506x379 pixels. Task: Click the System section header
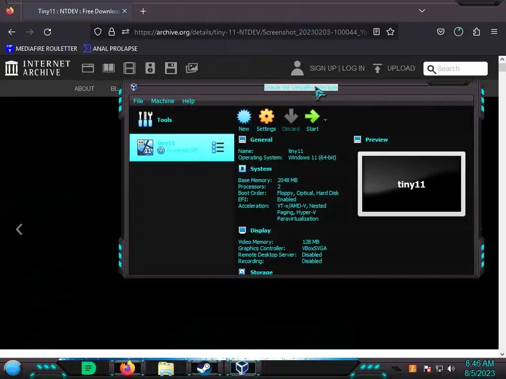[x=261, y=169]
